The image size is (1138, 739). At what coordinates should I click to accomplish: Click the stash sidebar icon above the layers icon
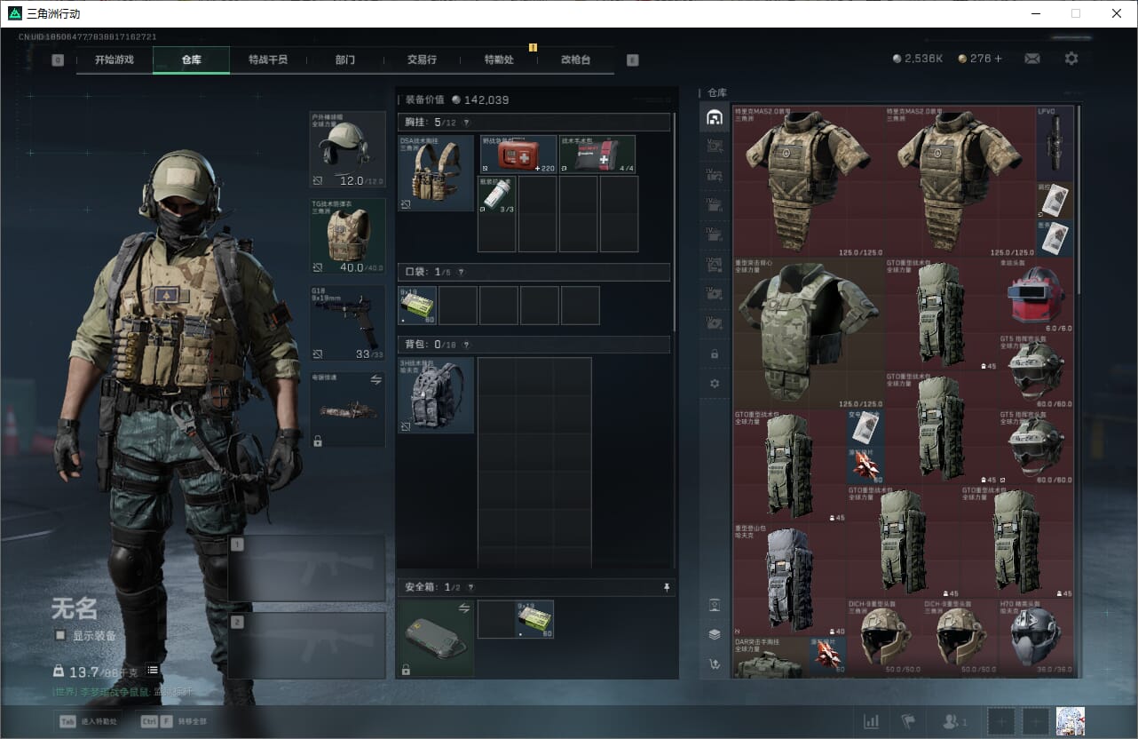(x=715, y=605)
